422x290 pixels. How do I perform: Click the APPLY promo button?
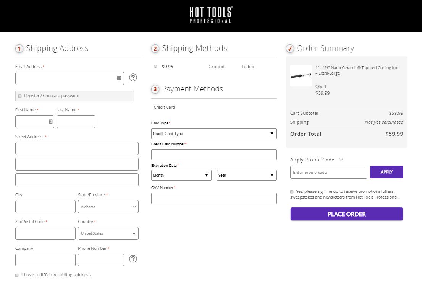click(386, 172)
